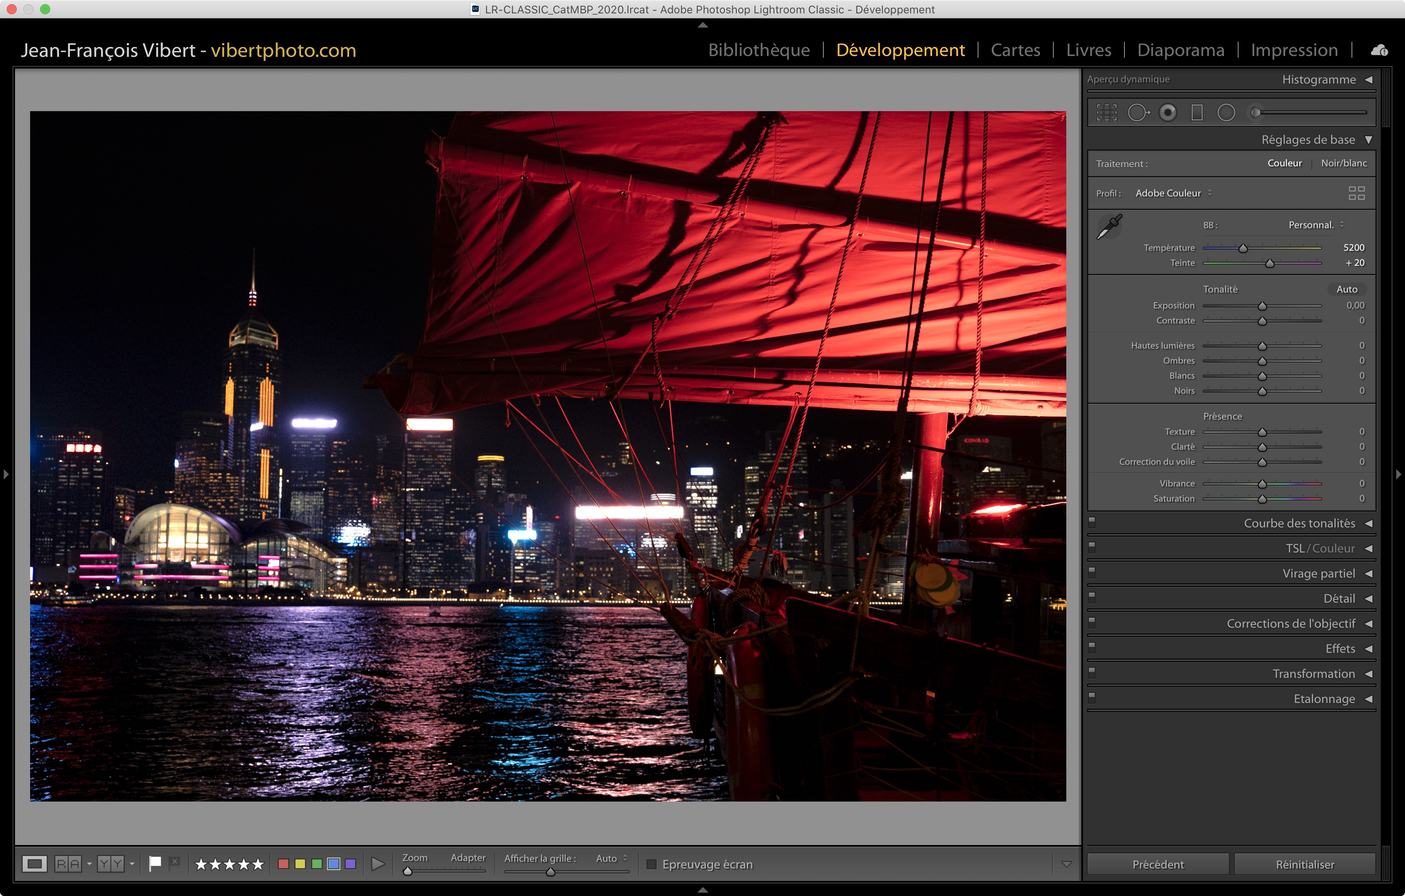Switch treatment to Noir/blanc
The height and width of the screenshot is (896, 1405).
click(1344, 163)
